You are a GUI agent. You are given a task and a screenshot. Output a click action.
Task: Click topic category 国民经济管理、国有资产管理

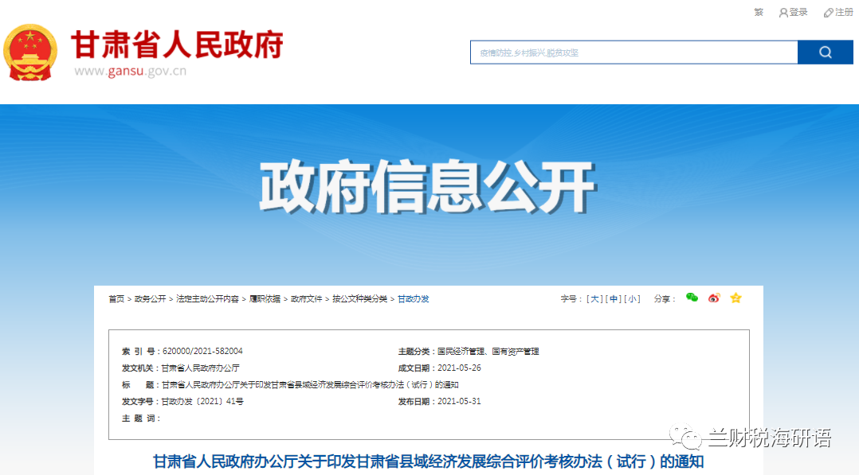(x=488, y=352)
